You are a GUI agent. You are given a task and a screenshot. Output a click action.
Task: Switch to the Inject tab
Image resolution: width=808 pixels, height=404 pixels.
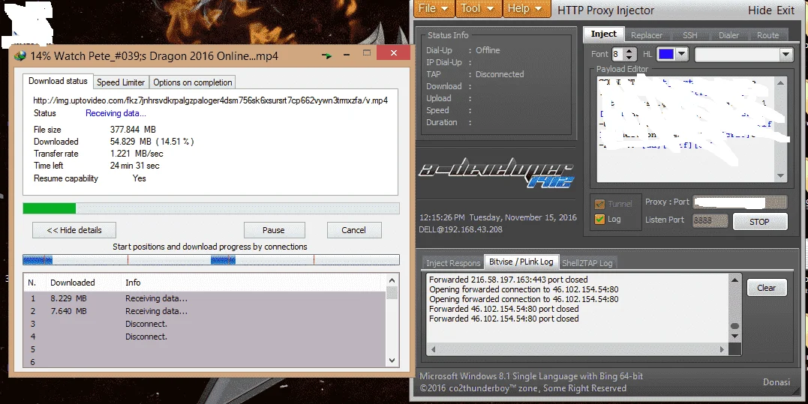point(603,34)
